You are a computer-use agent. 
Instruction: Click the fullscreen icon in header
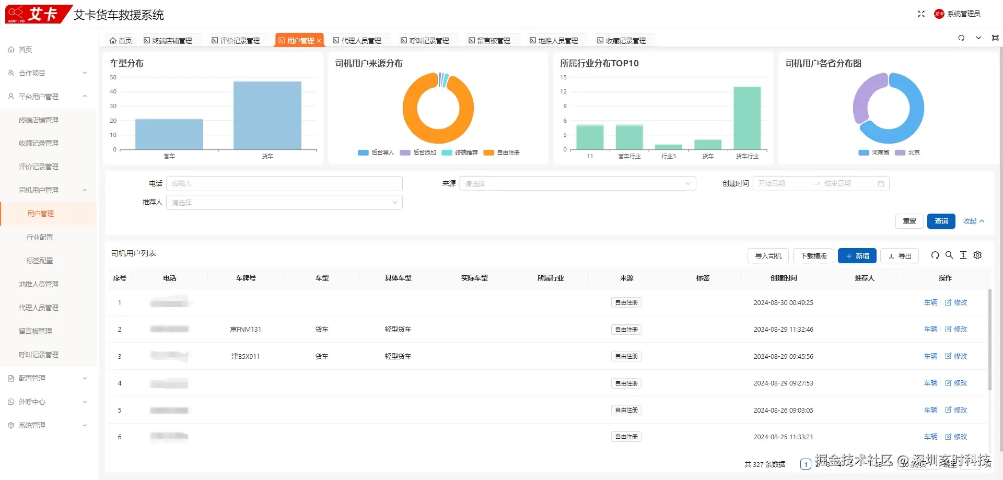[921, 14]
